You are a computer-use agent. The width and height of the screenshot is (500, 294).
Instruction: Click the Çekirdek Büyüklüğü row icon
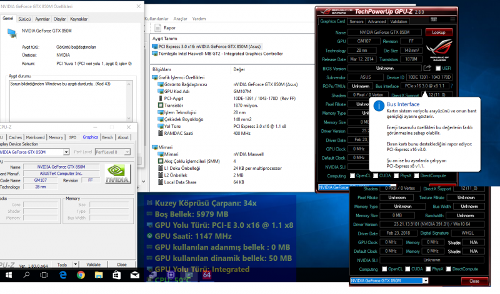click(161, 119)
